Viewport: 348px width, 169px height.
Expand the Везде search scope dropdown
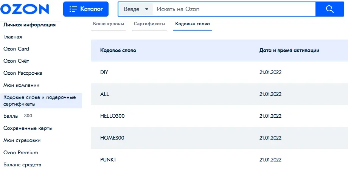[135, 9]
